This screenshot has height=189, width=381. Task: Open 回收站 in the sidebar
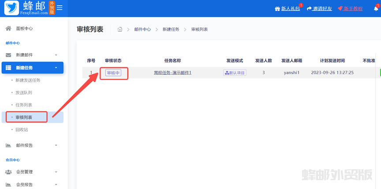click(x=22, y=130)
